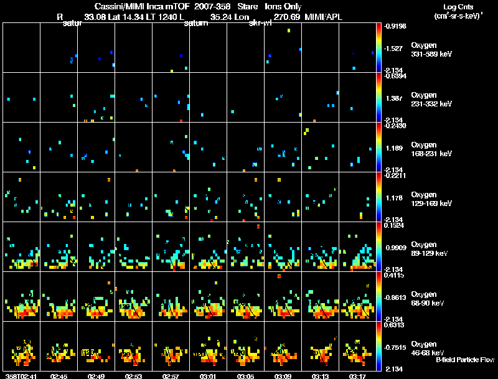This screenshot has width=498, height=379.
Task: Open the Oxygen 331-589 keV panel at 02:41
Action: pyautogui.click(x=22, y=48)
